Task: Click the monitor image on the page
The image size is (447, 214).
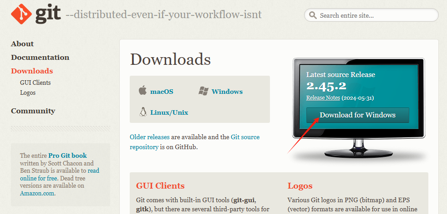Action: [x=359, y=108]
